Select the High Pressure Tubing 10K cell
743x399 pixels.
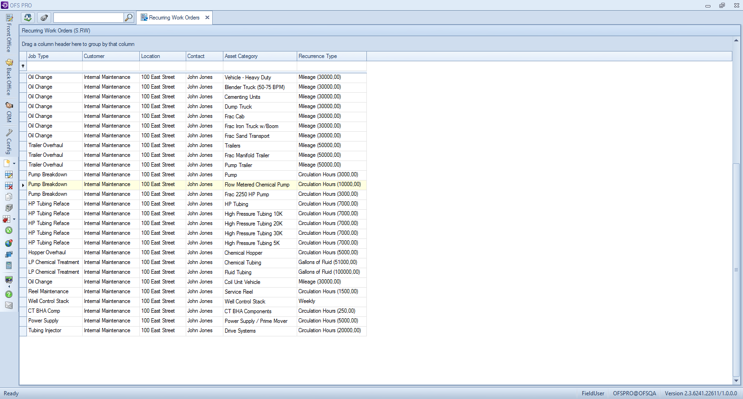260,214
